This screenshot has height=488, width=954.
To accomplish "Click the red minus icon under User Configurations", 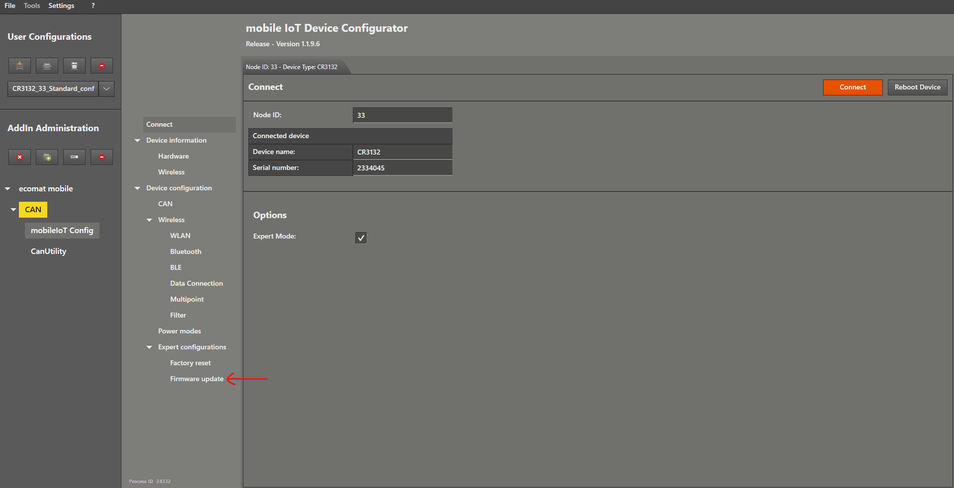I will pyautogui.click(x=102, y=66).
